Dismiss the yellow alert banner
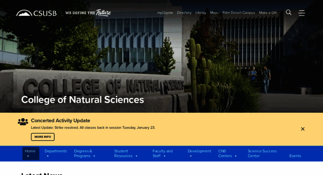 pyautogui.click(x=303, y=129)
